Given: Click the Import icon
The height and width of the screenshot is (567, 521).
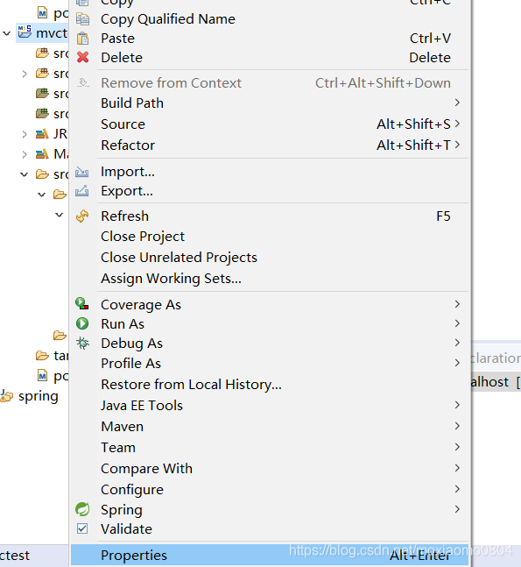Looking at the screenshot, I should click(82, 172).
